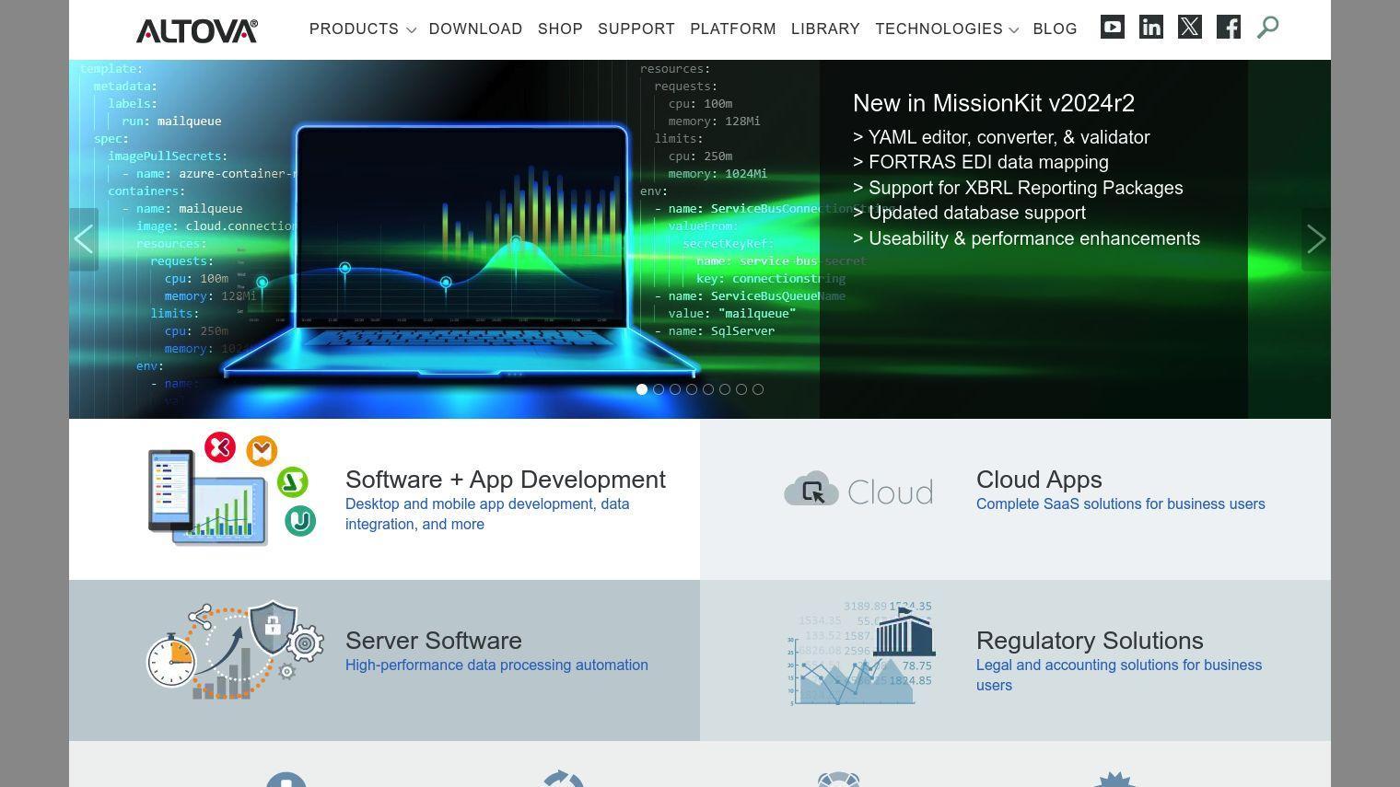The width and height of the screenshot is (1400, 787).
Task: Click 'Legal and accounting solutions' description
Action: click(x=1119, y=675)
